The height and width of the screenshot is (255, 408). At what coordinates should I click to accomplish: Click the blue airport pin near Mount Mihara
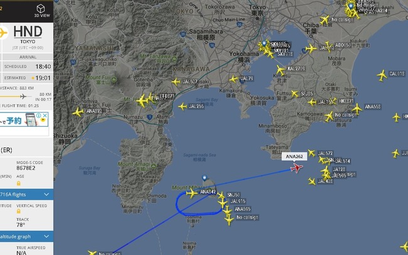[205, 178]
